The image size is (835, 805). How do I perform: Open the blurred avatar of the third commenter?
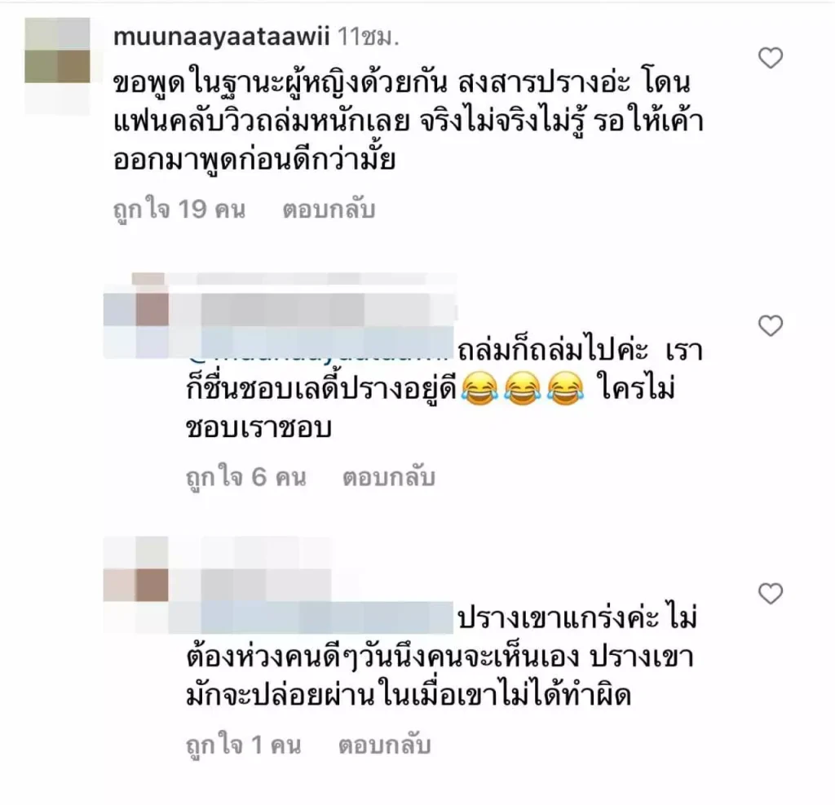pos(136,585)
